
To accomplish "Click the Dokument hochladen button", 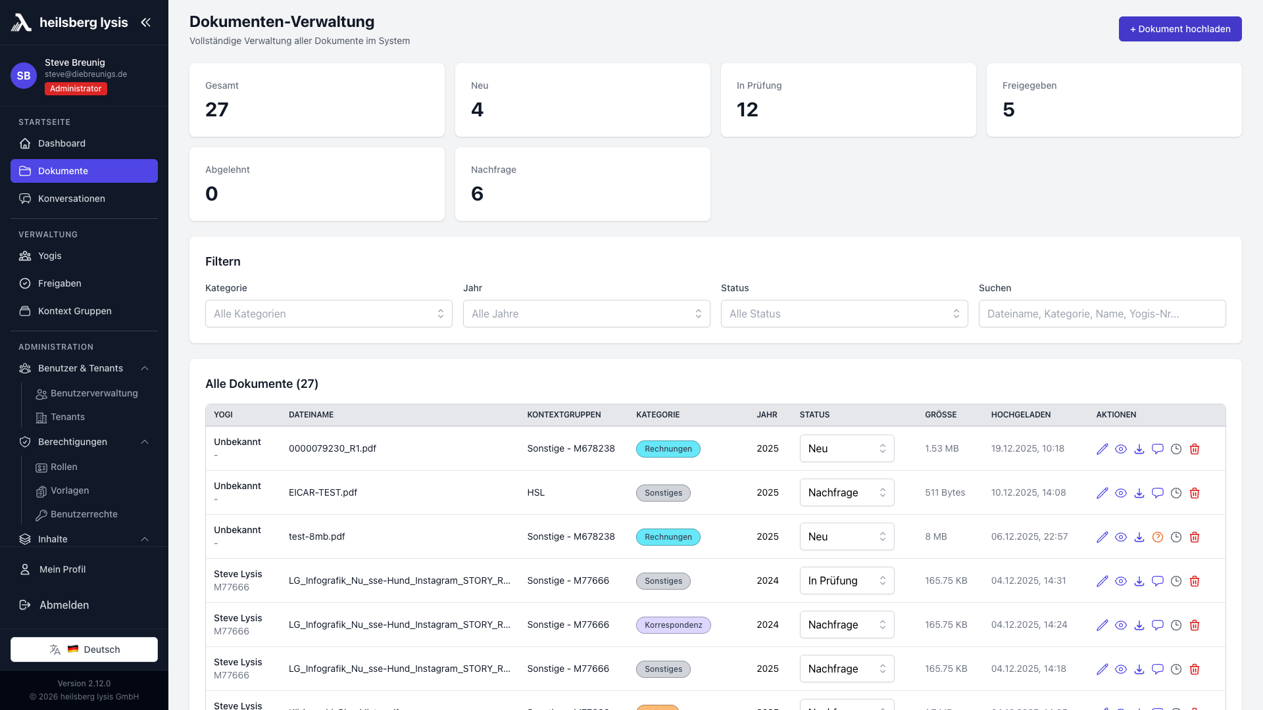I will pos(1179,29).
